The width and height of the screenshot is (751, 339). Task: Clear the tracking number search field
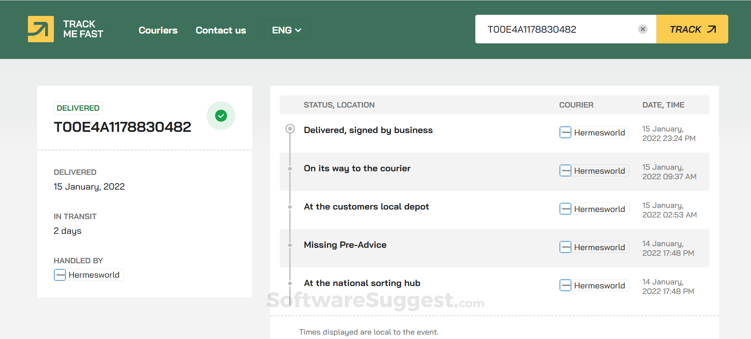[x=642, y=29]
